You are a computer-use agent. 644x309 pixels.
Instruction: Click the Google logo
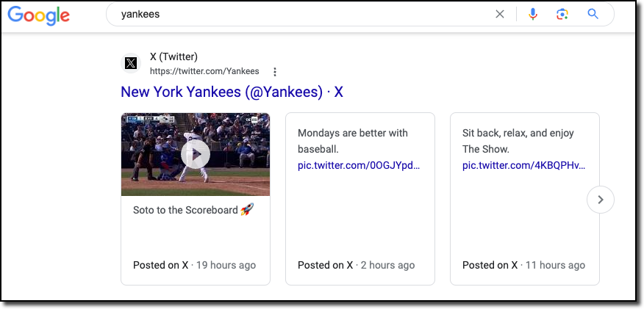coord(39,15)
